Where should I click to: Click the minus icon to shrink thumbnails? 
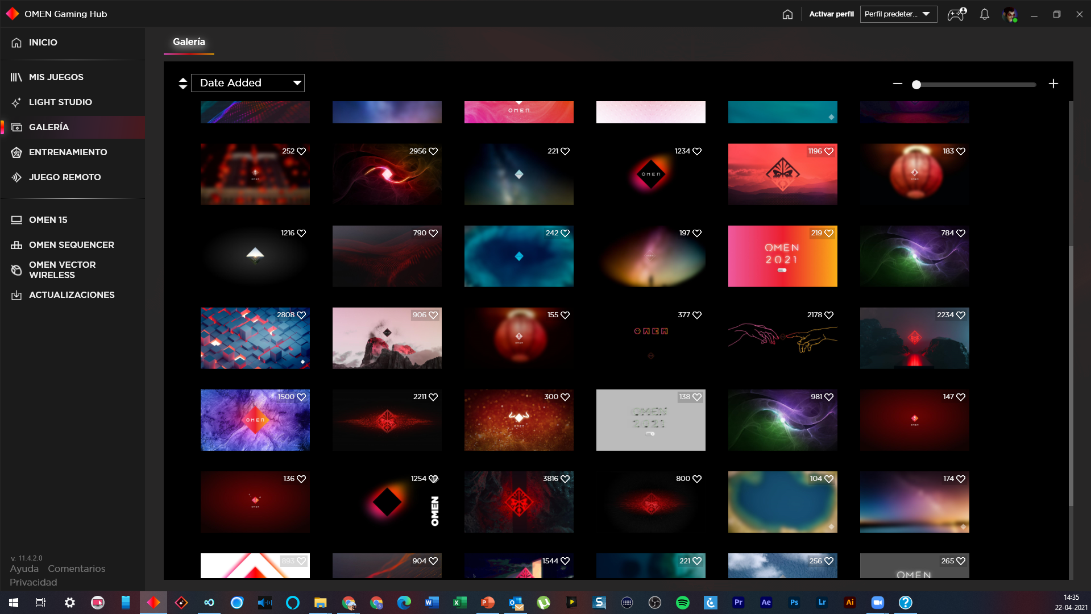897,84
